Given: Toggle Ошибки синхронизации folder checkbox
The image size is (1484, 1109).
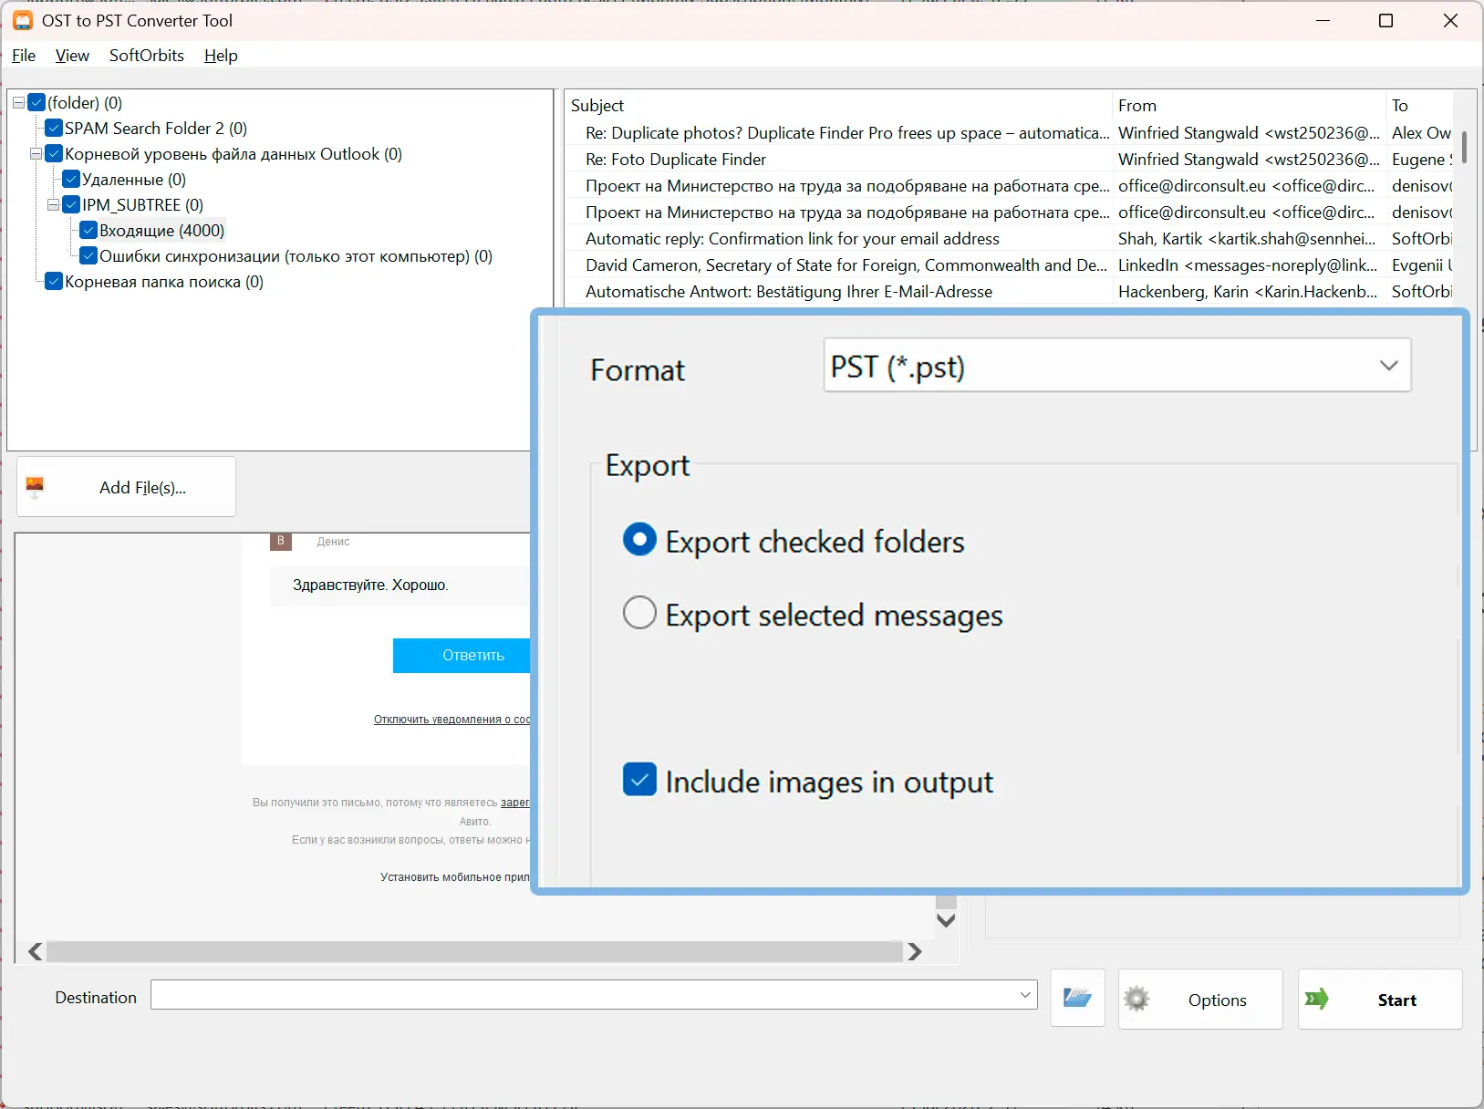Looking at the screenshot, I should click(88, 256).
